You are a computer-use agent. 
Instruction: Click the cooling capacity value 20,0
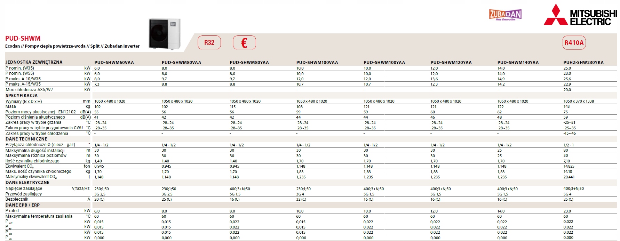coord(567,90)
